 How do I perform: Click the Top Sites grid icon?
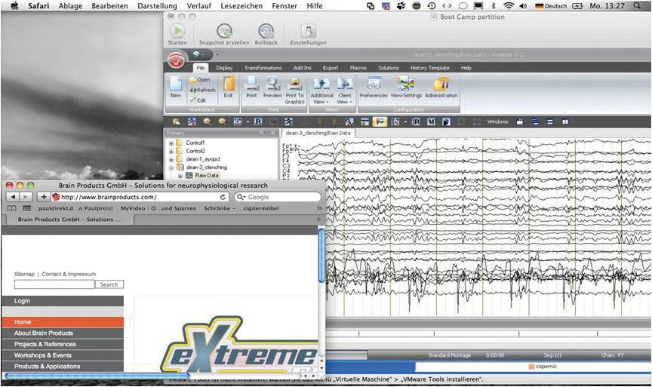pyautogui.click(x=27, y=208)
